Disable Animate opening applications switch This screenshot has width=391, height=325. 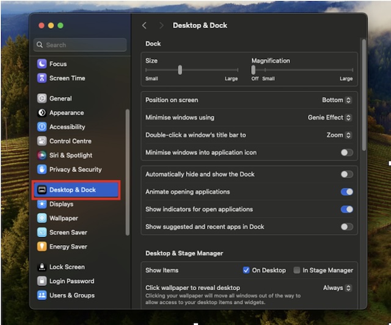point(347,192)
